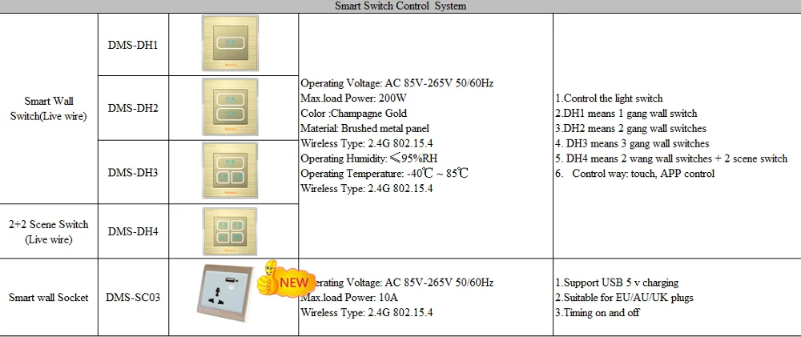Click the DMS-SC03 wall socket image

click(x=227, y=293)
